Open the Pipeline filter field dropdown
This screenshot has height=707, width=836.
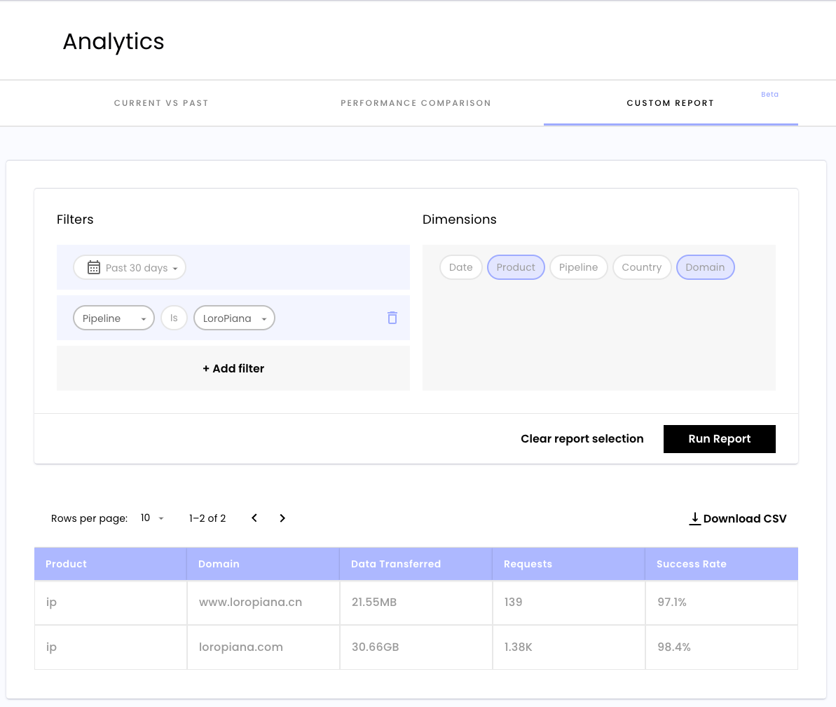tap(114, 318)
